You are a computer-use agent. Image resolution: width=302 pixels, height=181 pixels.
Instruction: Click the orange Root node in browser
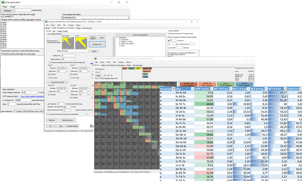(125, 68)
